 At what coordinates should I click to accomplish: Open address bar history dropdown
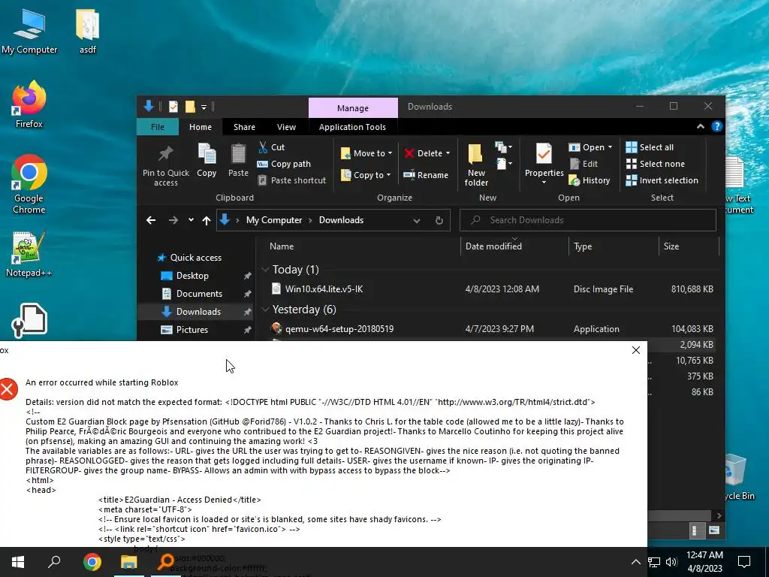click(x=416, y=220)
